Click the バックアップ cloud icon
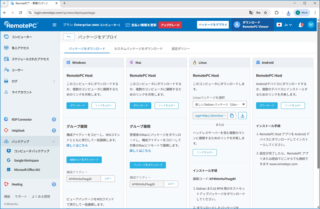The height and width of the screenshot is (209, 320). pyautogui.click(x=6, y=141)
